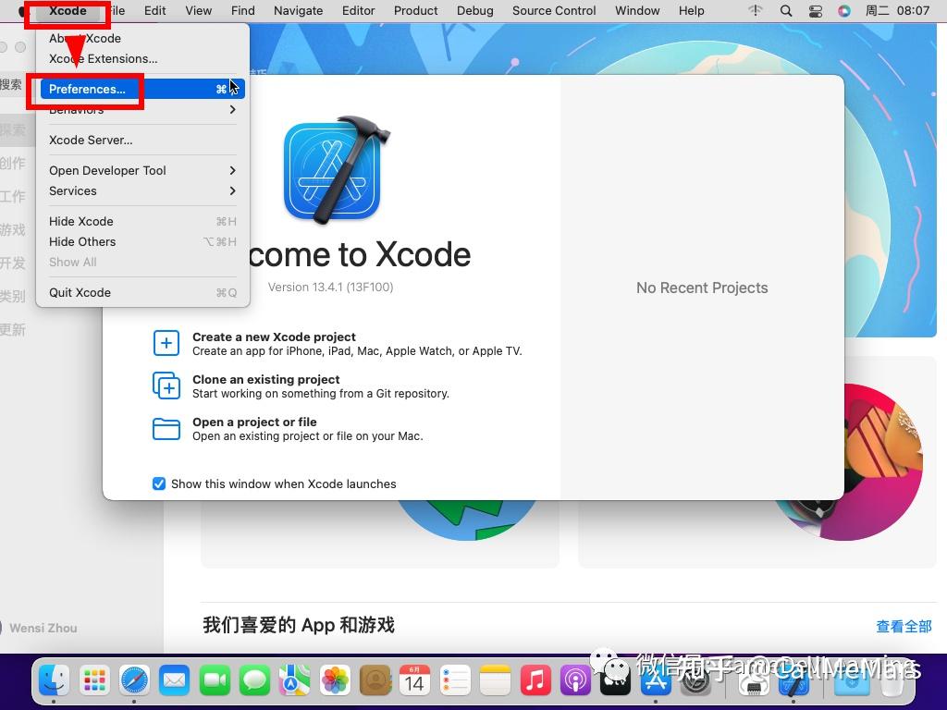Click the No Recent Projects label
Screen dimensions: 947x710
[702, 288]
